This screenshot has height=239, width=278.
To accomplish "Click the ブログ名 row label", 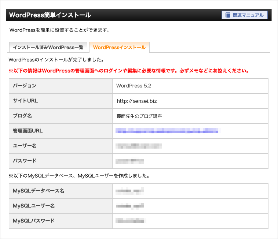I will click(22, 116).
